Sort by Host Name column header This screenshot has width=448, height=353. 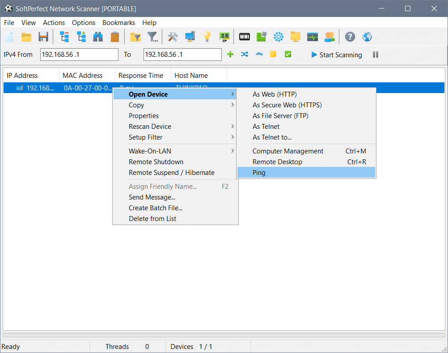199,76
